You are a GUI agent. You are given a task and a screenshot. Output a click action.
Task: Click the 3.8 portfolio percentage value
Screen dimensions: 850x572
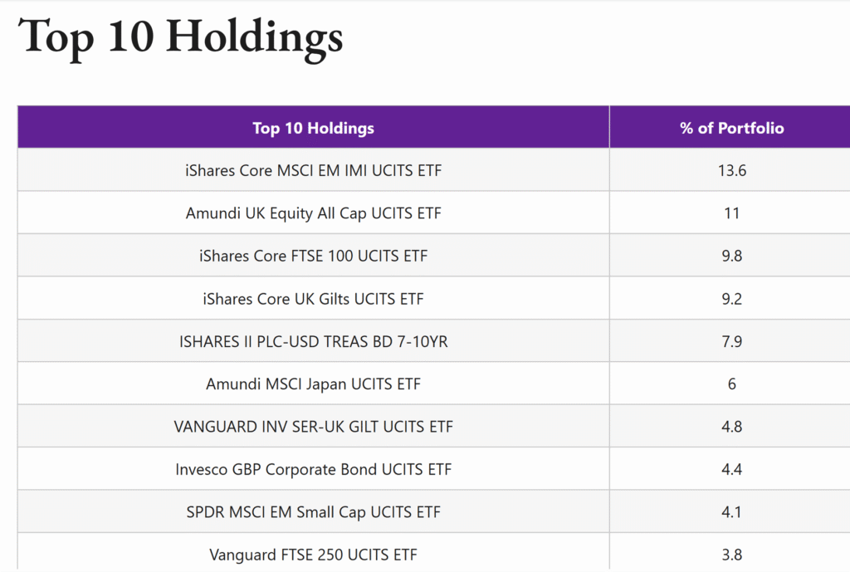(x=731, y=555)
